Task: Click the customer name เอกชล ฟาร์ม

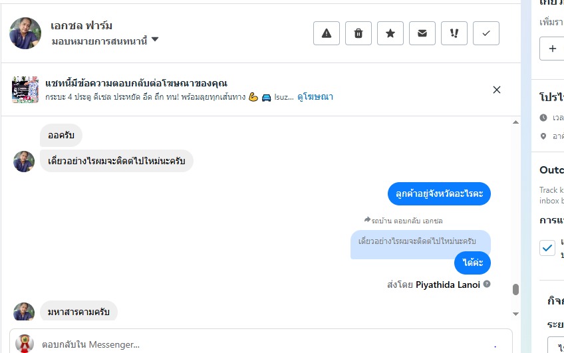Action: tap(81, 26)
